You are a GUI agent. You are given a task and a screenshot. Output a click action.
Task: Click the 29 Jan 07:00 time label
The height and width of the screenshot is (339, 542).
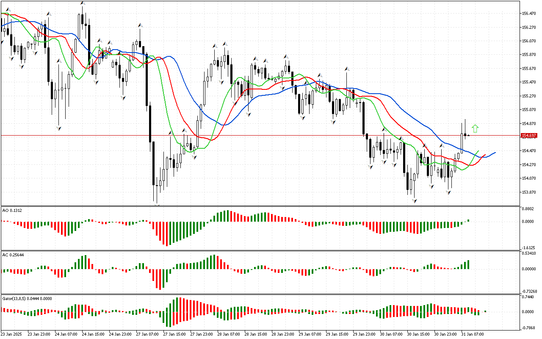click(x=310, y=334)
